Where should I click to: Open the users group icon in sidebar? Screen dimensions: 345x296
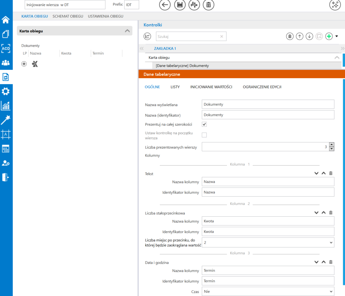[x=6, y=63]
